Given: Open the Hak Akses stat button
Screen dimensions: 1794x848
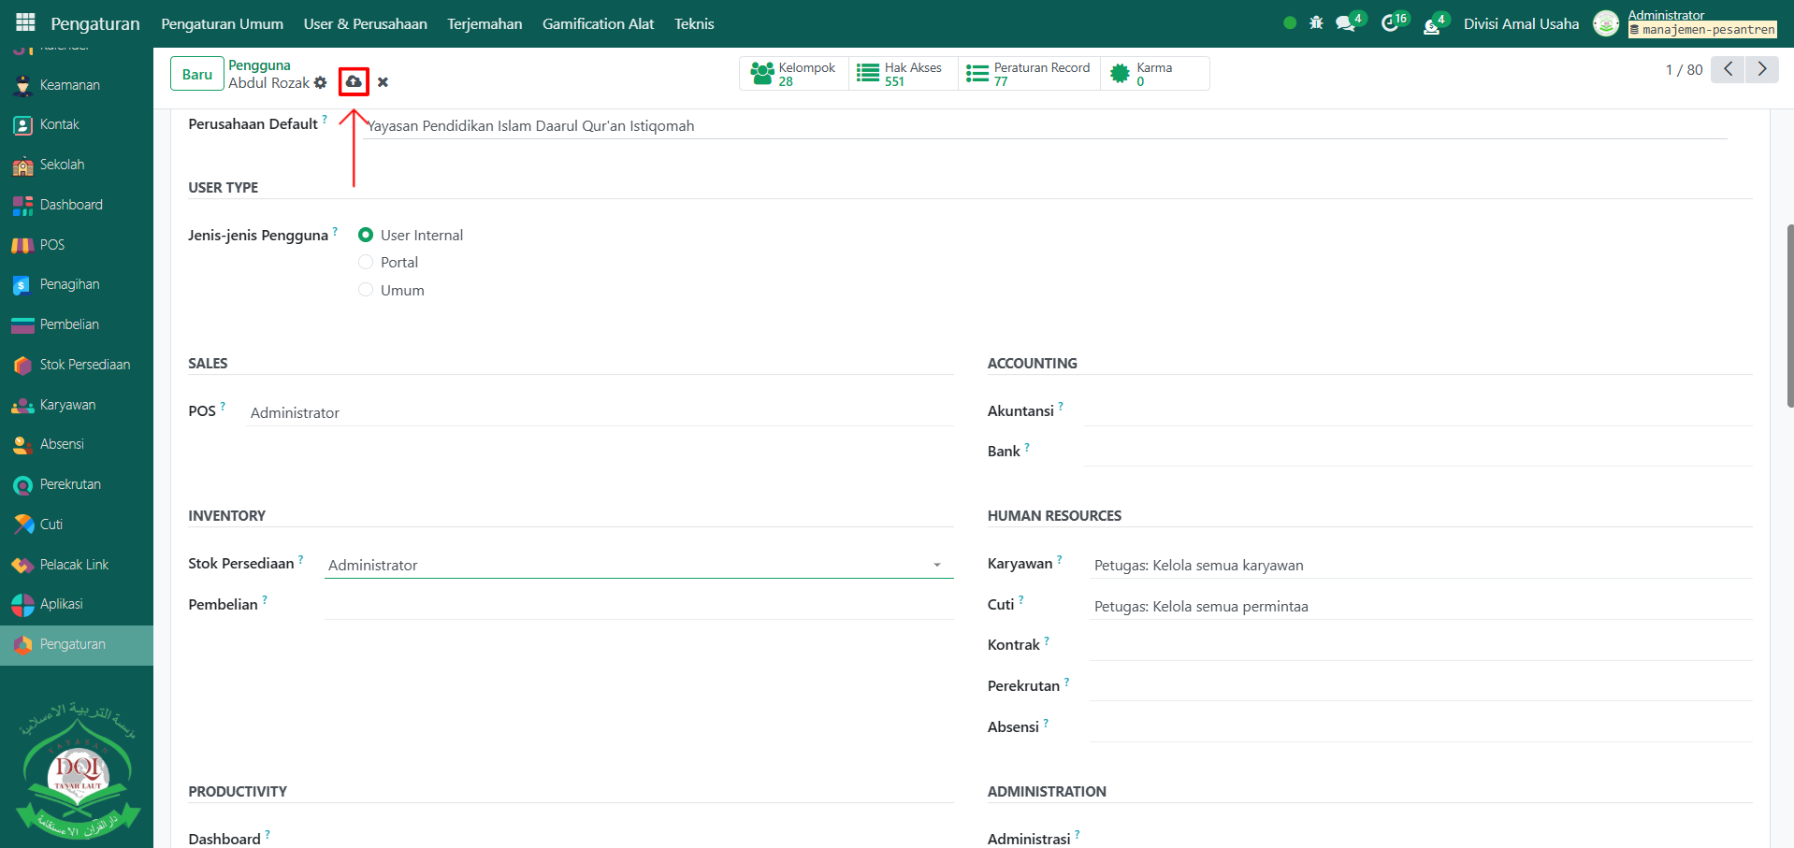Looking at the screenshot, I should [x=903, y=74].
